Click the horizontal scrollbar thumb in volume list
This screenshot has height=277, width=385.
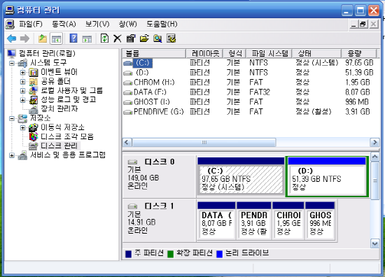(x=204, y=142)
